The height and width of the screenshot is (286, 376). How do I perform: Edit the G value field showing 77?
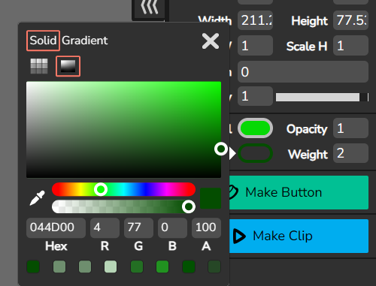click(138, 227)
